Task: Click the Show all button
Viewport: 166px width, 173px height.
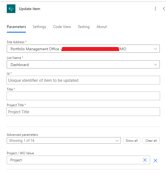Action: (x=132, y=140)
